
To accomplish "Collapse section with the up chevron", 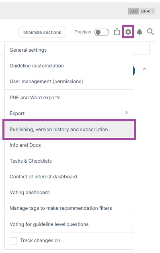I will point(145,69).
